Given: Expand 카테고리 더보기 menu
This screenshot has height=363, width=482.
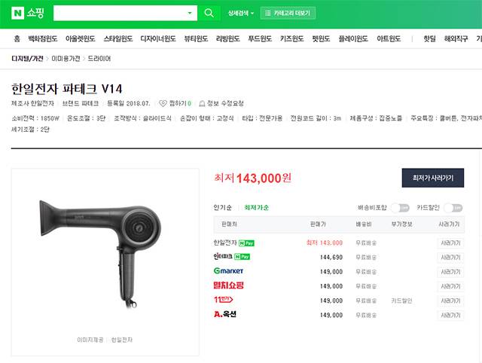Looking at the screenshot, I should pos(288,14).
